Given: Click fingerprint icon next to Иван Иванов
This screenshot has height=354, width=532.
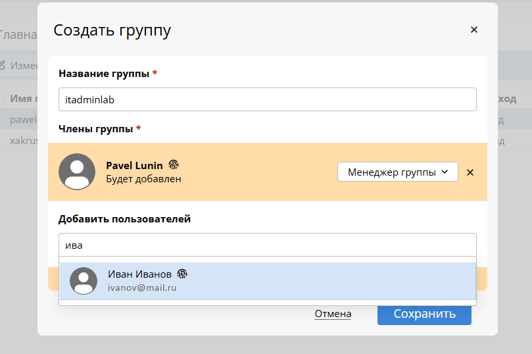Looking at the screenshot, I should point(182,274).
